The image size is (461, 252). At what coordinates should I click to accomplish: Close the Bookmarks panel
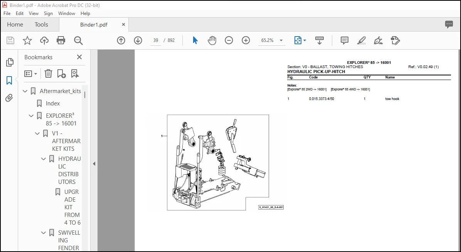[x=79, y=57]
